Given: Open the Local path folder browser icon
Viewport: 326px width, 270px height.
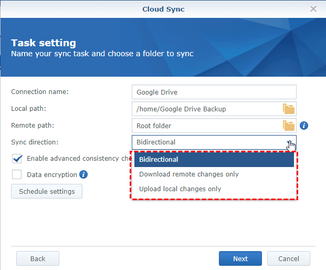Looking at the screenshot, I should (289, 109).
